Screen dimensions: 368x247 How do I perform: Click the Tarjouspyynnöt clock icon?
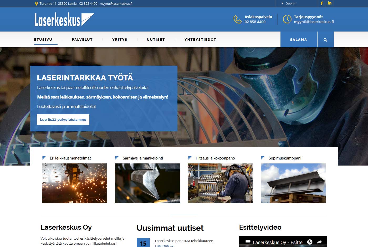287,19
